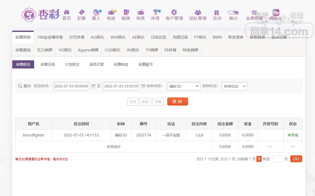This screenshot has width=315, height=196.
Task: Open 活动 gift icon
Action: (x=217, y=12)
